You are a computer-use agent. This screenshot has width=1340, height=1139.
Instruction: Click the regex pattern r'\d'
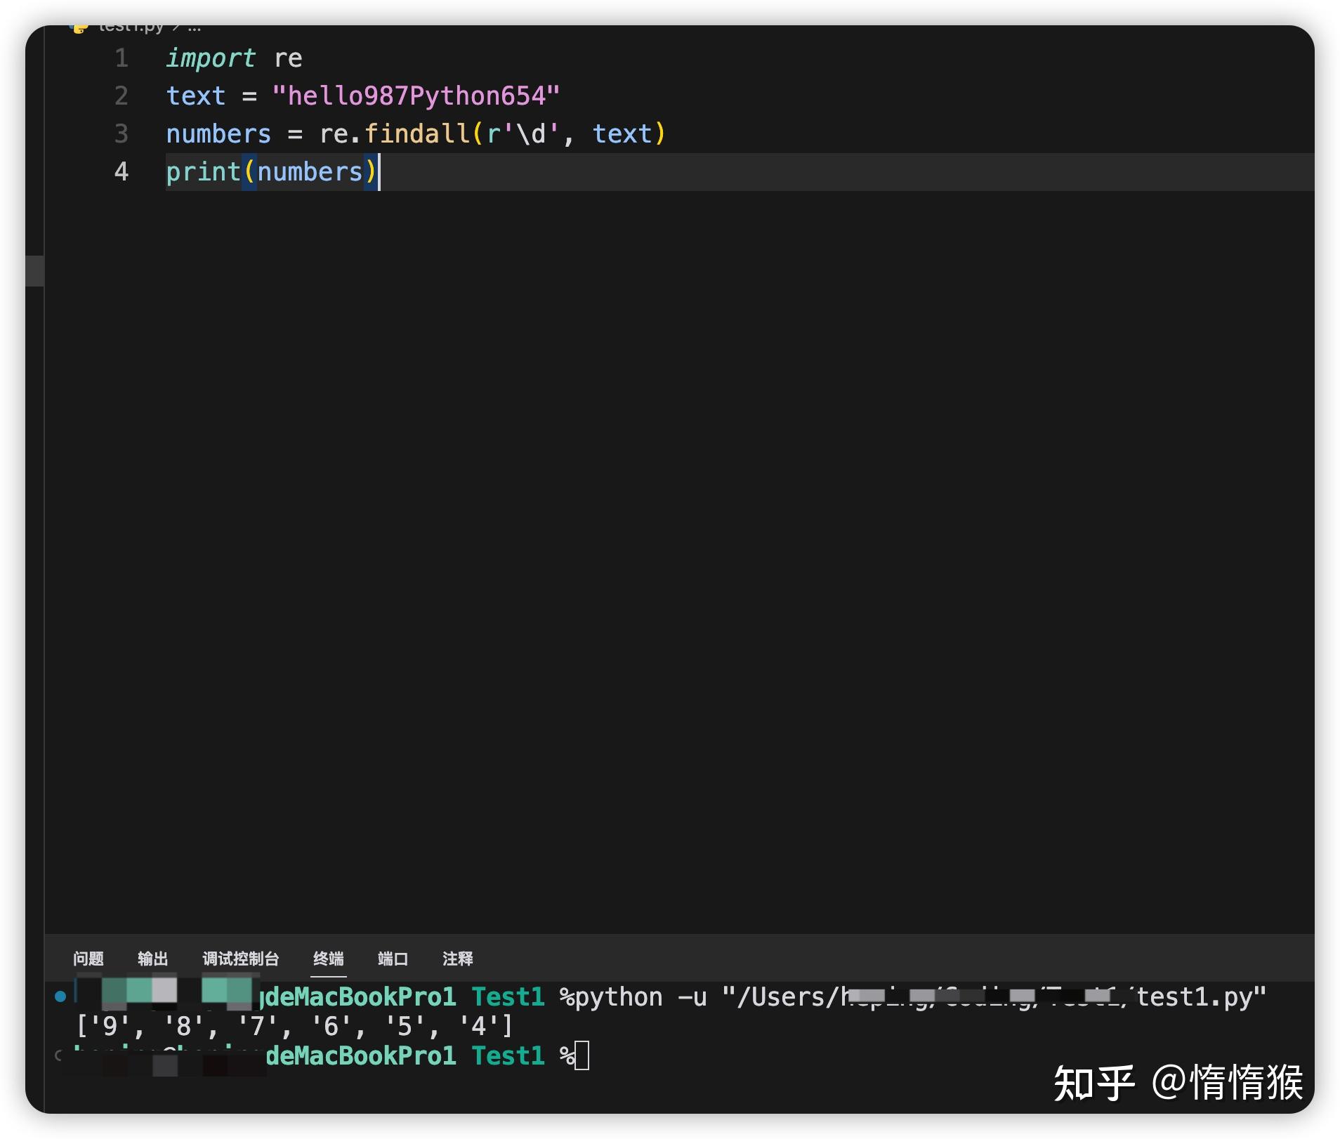pyautogui.click(x=523, y=133)
